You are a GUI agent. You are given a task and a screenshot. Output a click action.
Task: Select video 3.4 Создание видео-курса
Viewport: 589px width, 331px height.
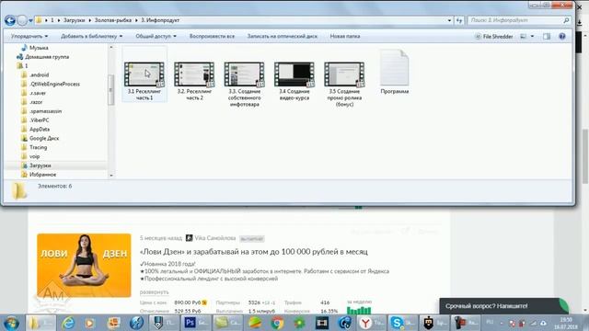pyautogui.click(x=294, y=80)
